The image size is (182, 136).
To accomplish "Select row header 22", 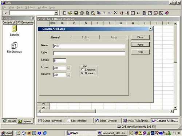I will click(43, 108).
